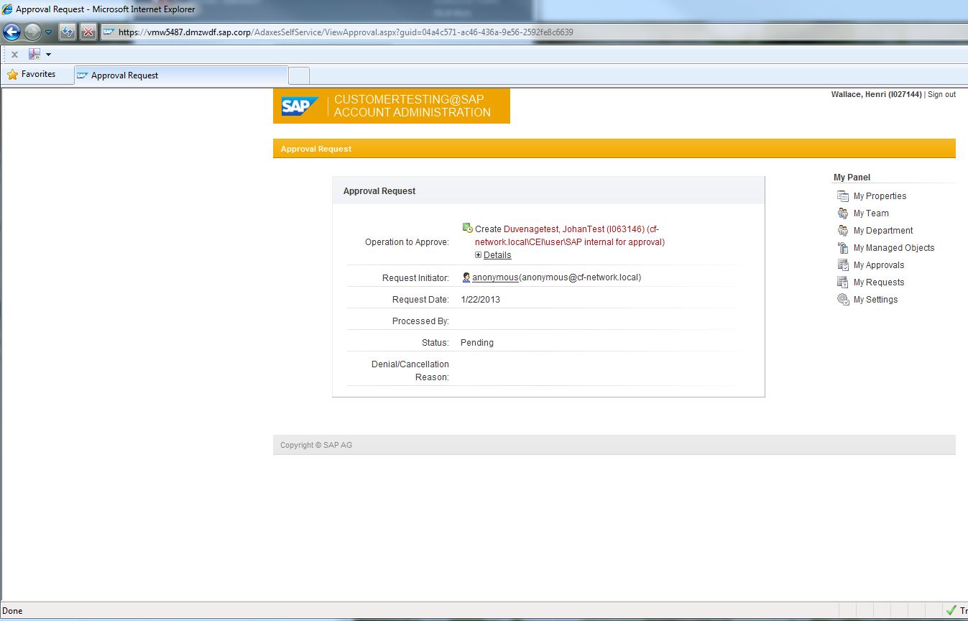Click My Managed Objects icon

pyautogui.click(x=843, y=248)
